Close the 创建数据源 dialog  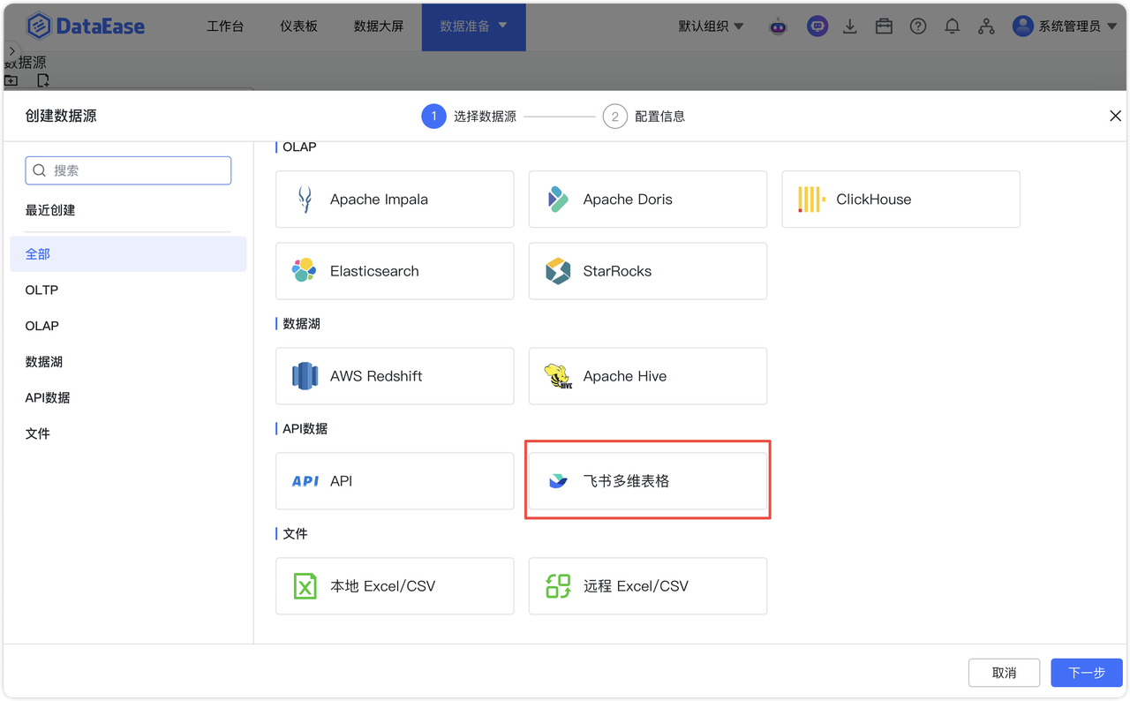pos(1115,116)
